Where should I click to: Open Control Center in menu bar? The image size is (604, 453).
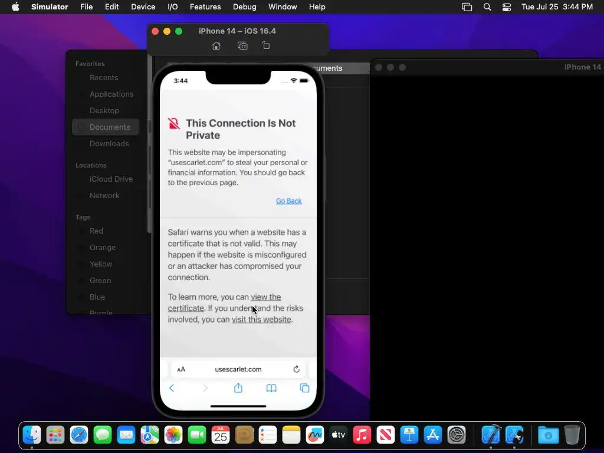click(507, 7)
